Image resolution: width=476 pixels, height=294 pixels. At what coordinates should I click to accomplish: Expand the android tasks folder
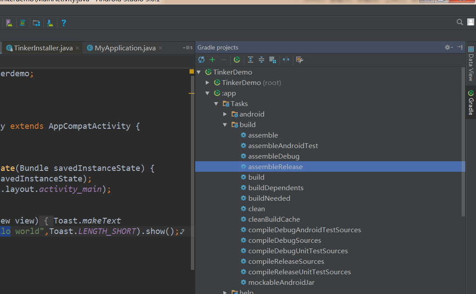coord(225,114)
